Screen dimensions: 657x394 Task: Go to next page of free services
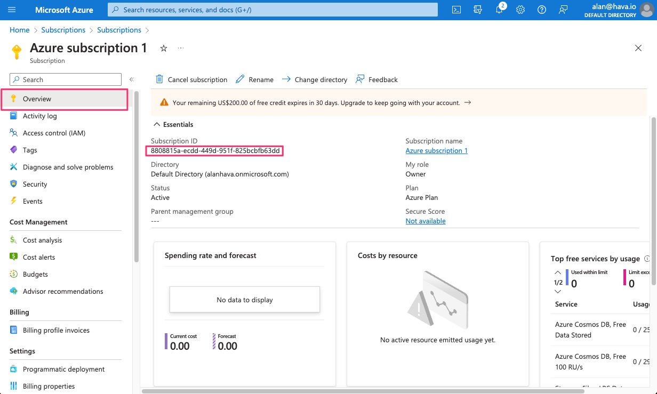[x=558, y=292]
